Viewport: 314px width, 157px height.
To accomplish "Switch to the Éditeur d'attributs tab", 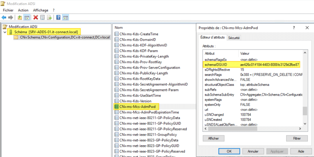I will coord(213,37).
